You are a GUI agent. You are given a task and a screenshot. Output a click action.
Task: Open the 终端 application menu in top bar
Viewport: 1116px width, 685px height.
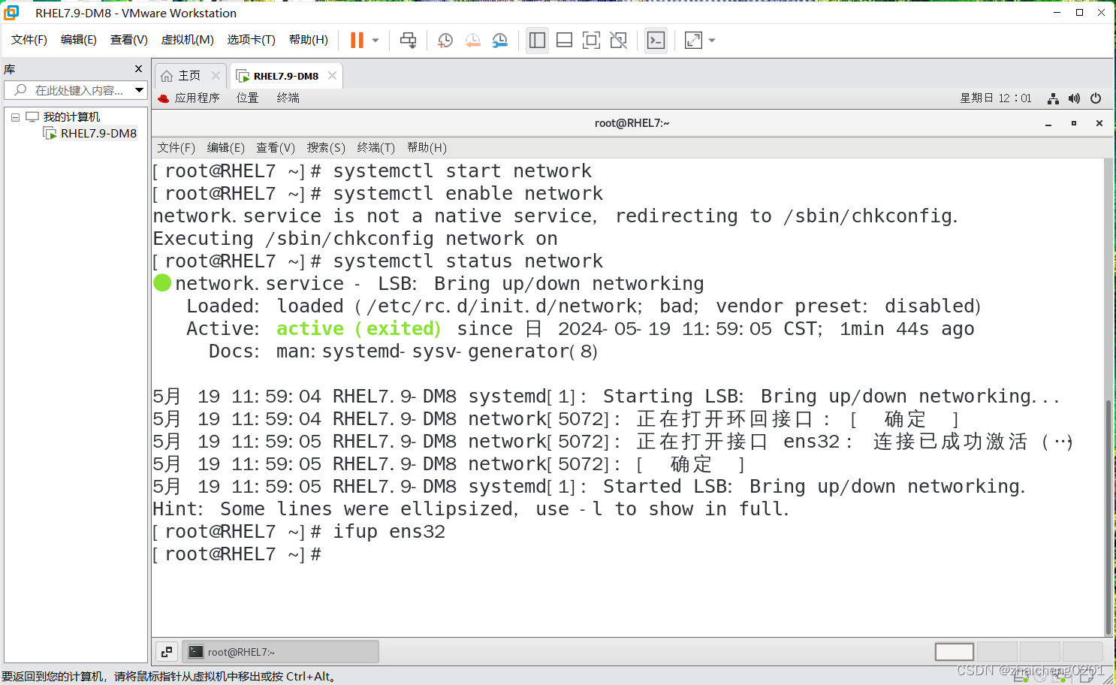pyautogui.click(x=288, y=98)
